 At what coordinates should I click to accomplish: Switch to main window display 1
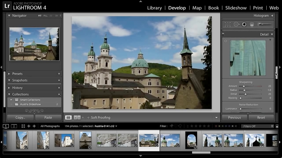[x=6, y=126]
